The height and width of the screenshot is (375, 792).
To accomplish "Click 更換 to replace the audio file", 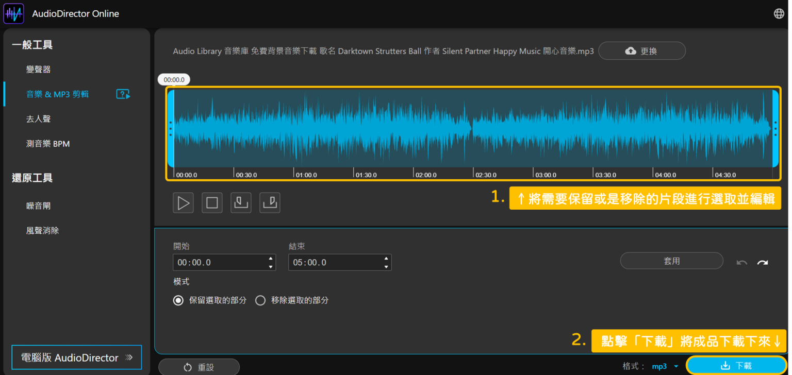I will [x=641, y=50].
